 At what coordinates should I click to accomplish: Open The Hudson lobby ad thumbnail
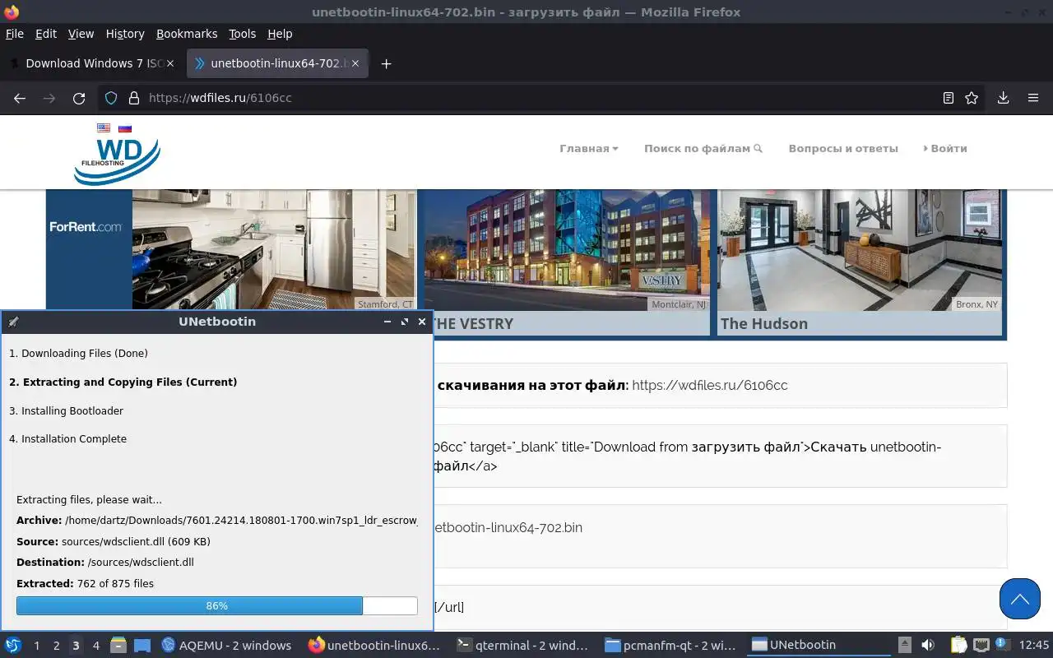click(x=860, y=250)
